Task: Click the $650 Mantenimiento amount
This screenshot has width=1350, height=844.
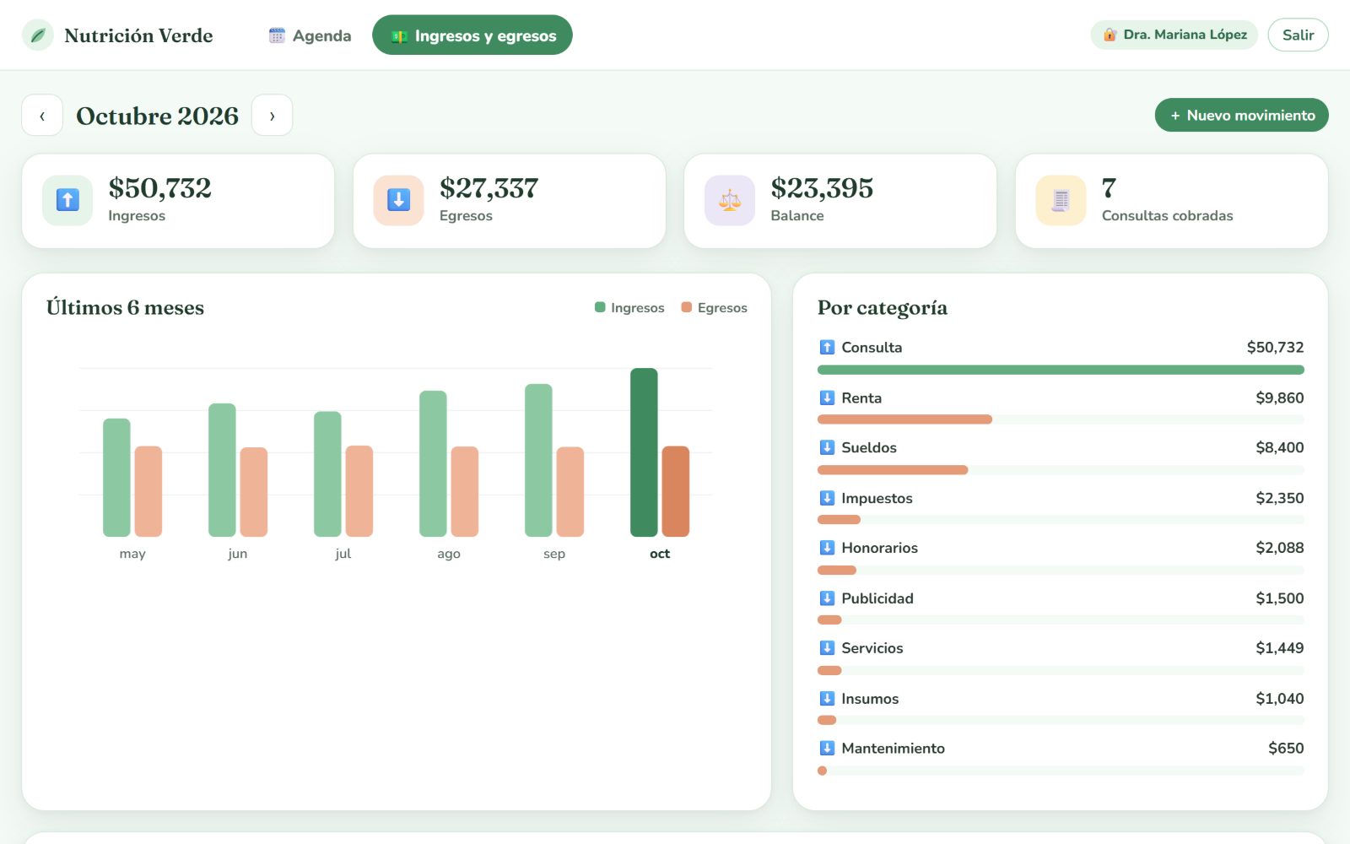Action: [1286, 749]
